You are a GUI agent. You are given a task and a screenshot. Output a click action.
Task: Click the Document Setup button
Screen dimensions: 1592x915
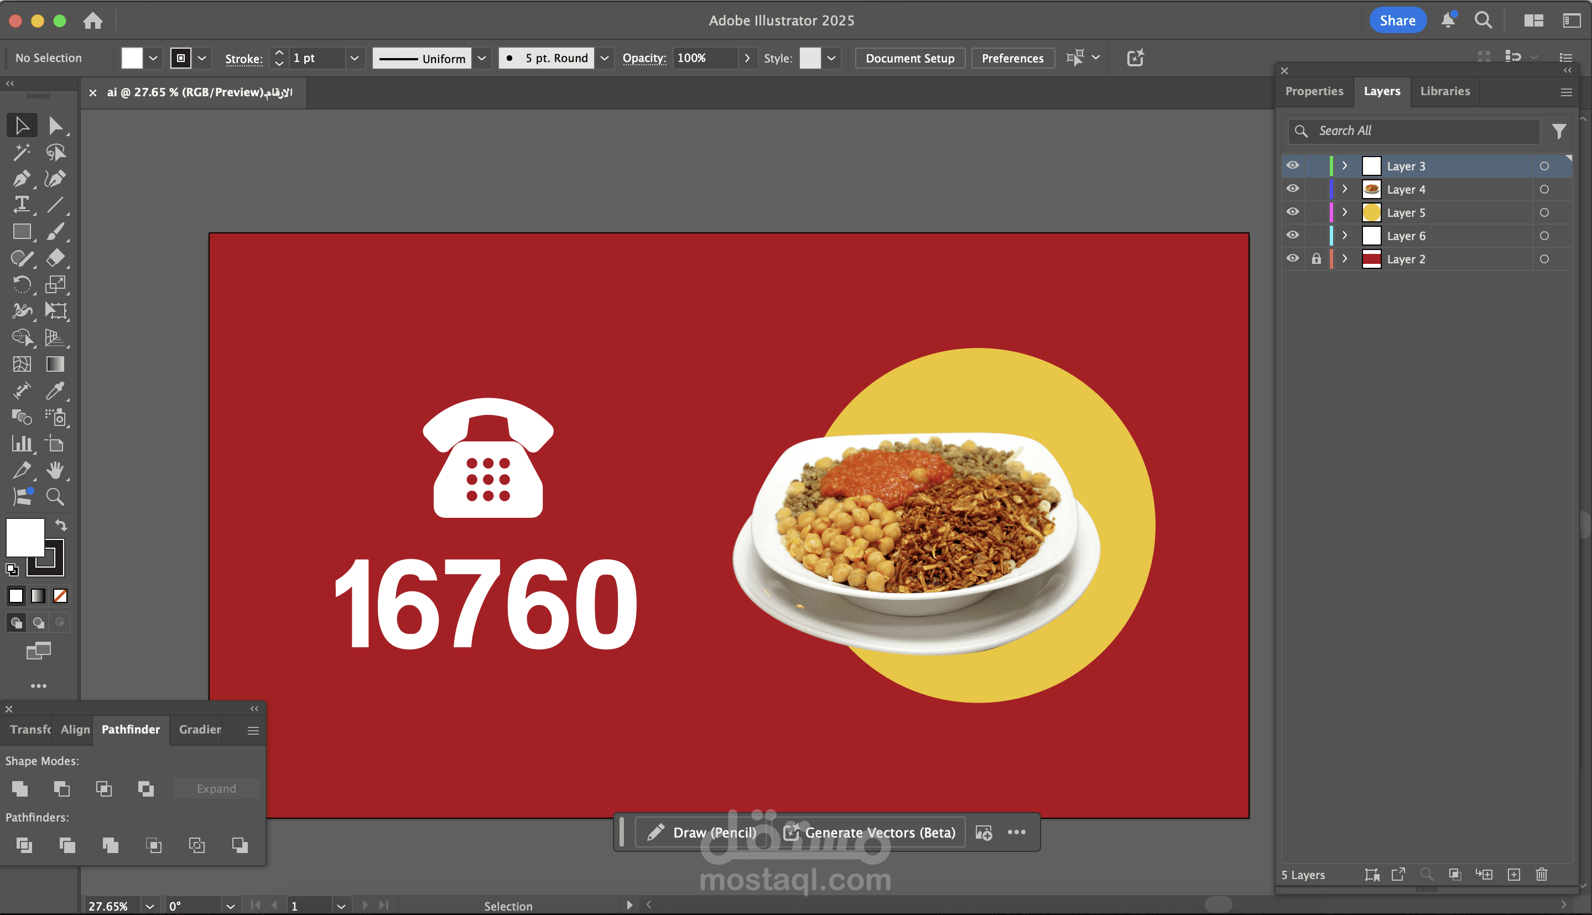click(909, 58)
